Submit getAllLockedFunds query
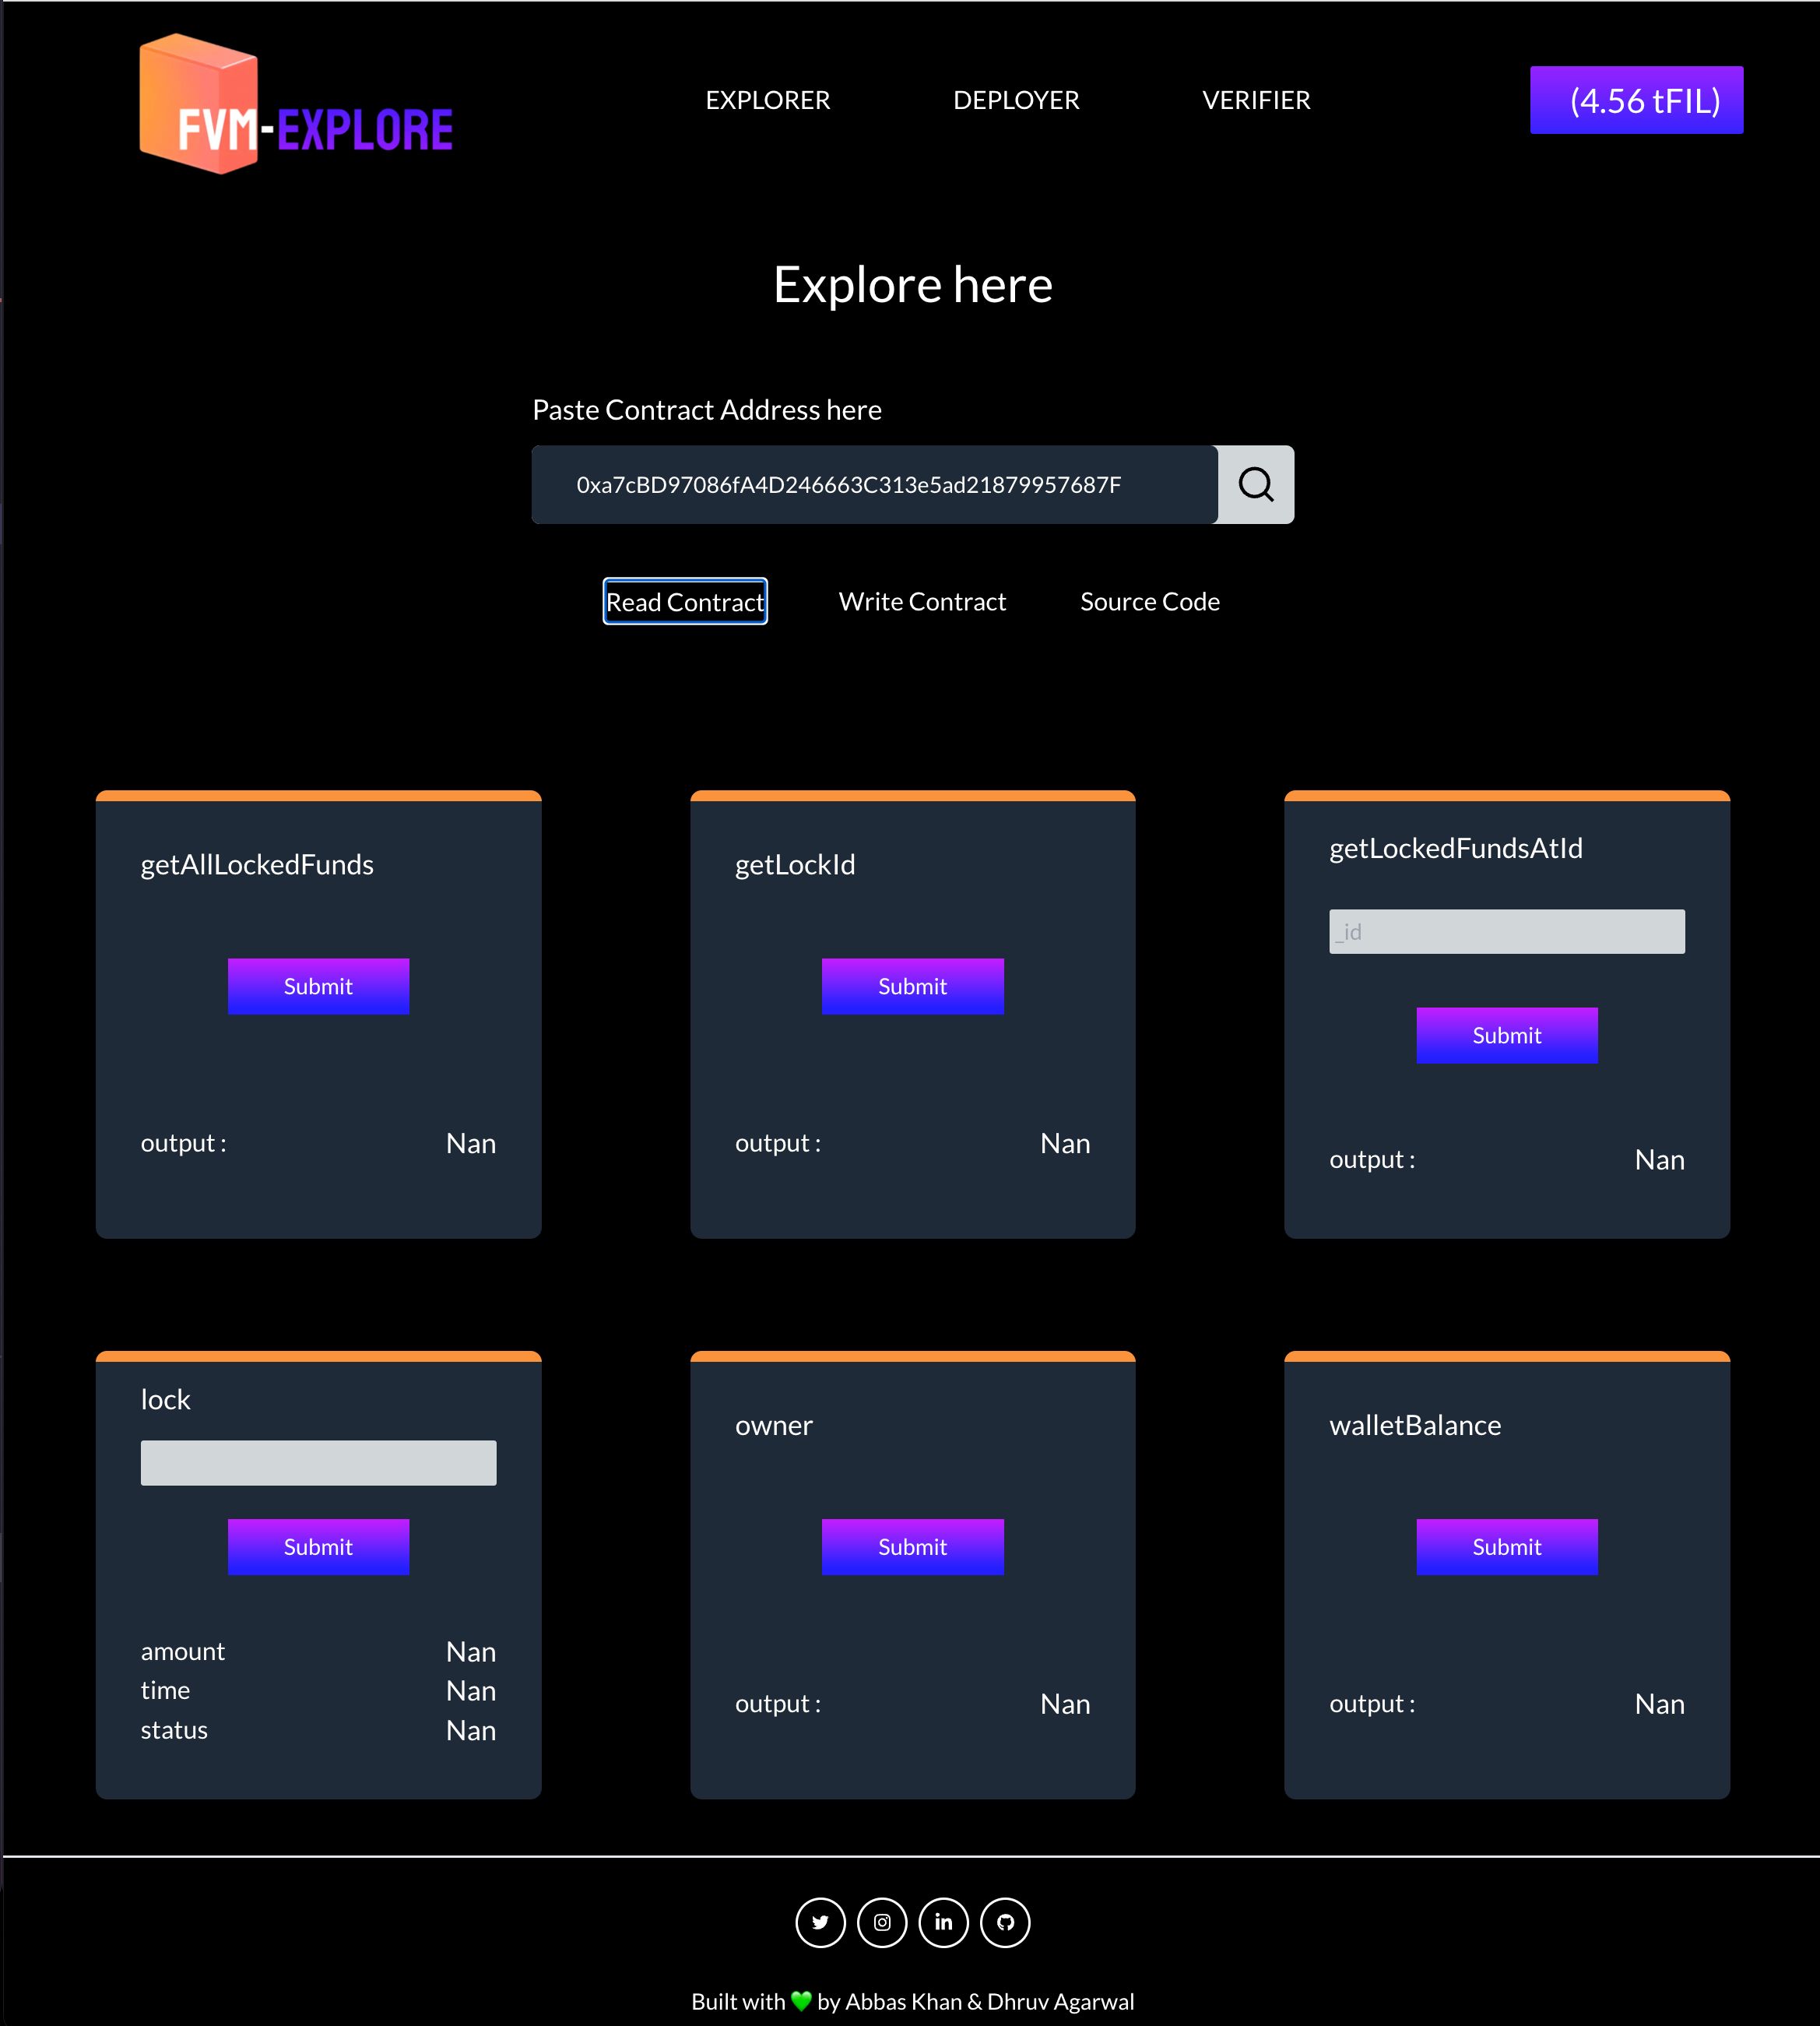Image resolution: width=1820 pixels, height=2026 pixels. point(318,986)
